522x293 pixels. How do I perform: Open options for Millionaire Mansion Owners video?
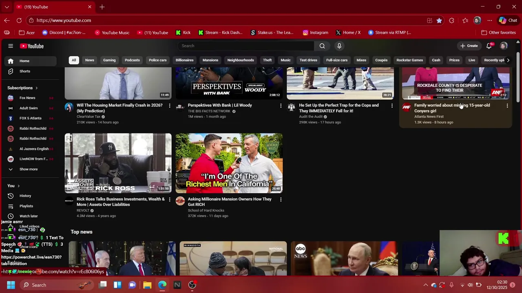tap(281, 199)
